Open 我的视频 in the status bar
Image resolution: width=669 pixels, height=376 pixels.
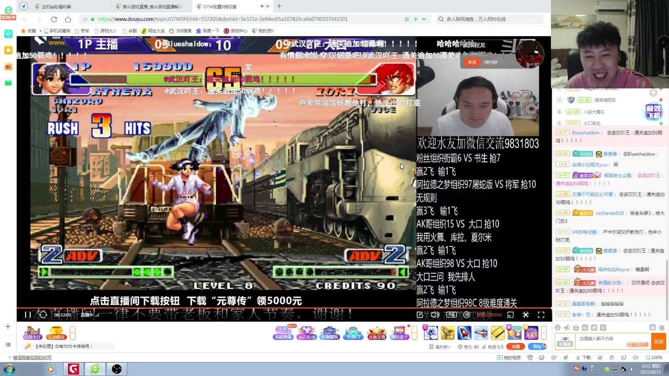[509, 358]
